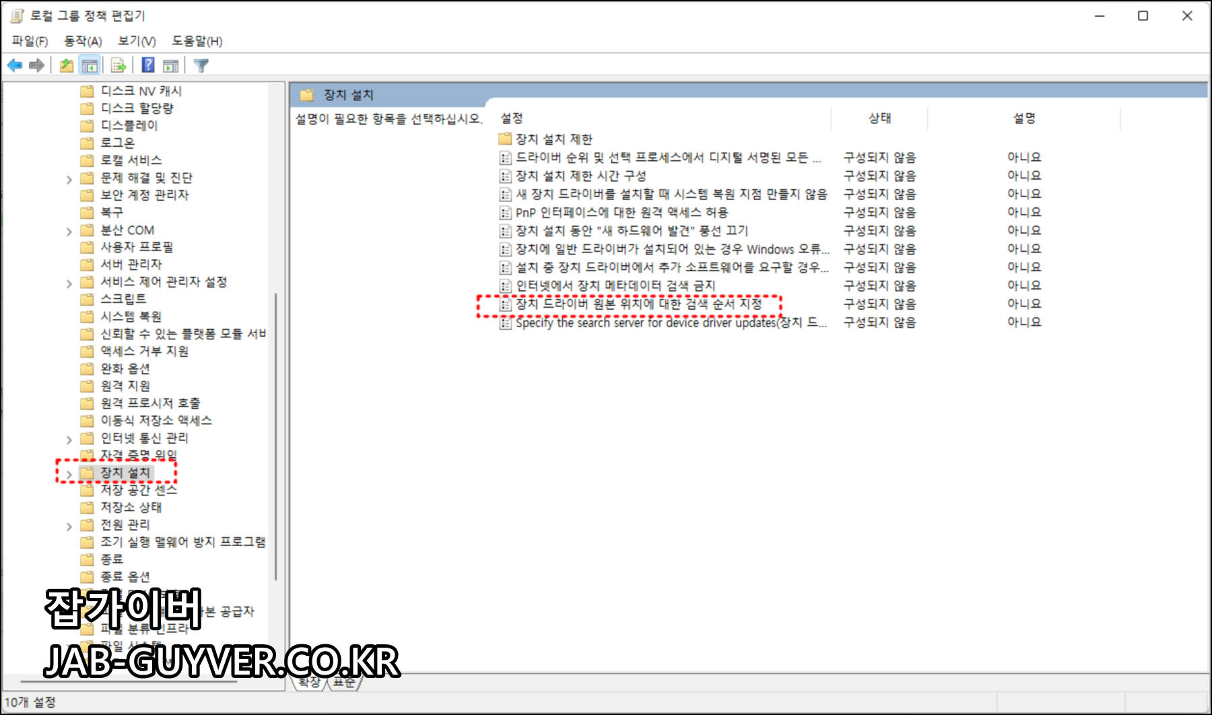
Task: Open the policy filter icon
Action: click(x=200, y=65)
